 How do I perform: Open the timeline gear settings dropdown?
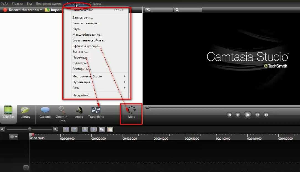(x=13, y=137)
